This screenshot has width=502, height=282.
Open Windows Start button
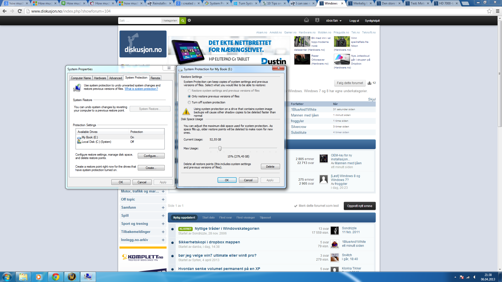click(x=7, y=277)
